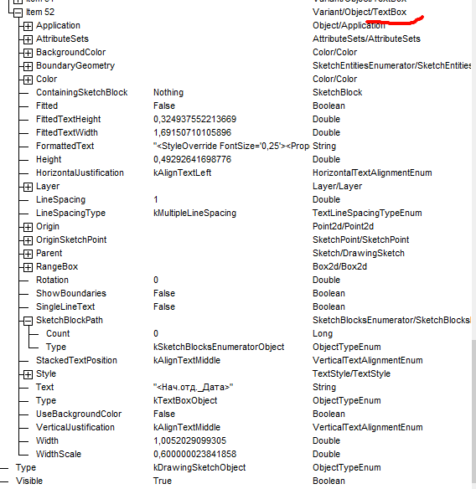This screenshot has width=476, height=489.
Task: Click the value kMultipleLineSpacing
Action: [x=194, y=214]
